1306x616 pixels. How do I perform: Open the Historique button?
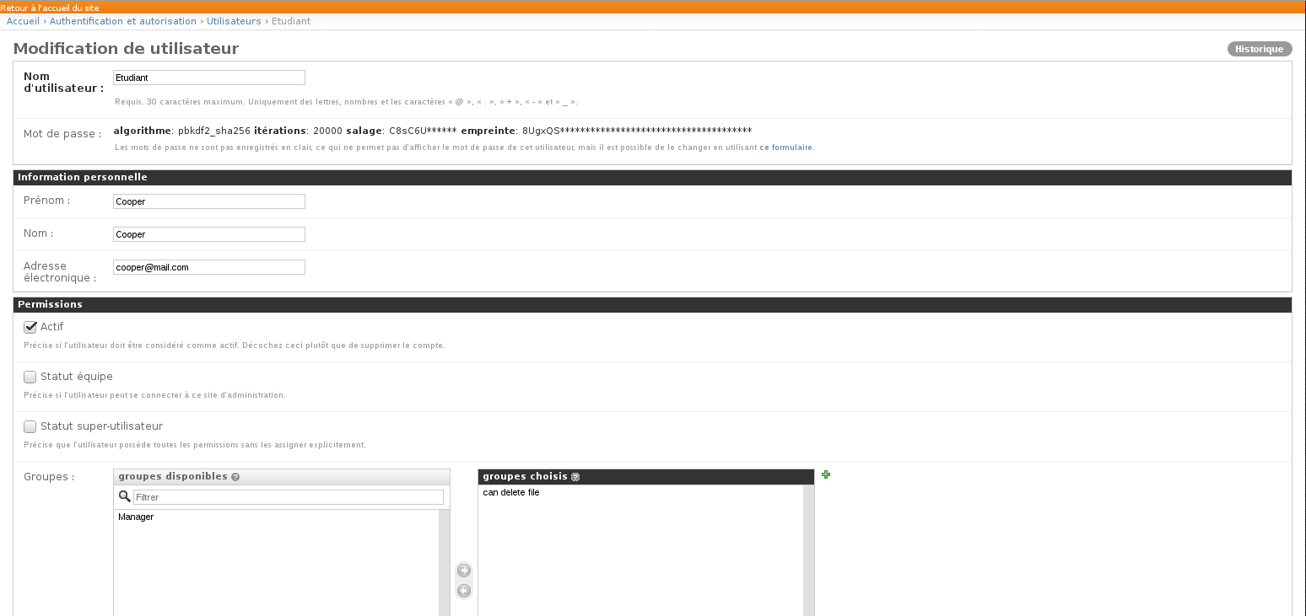pos(1259,49)
